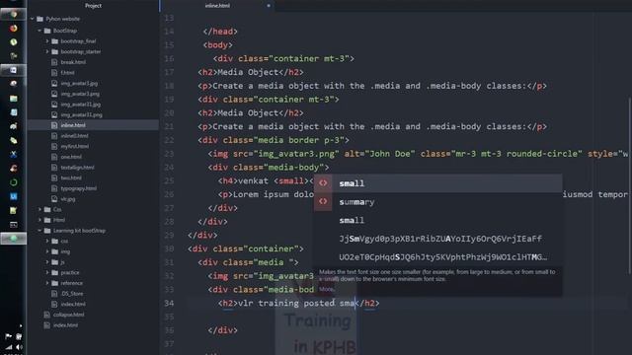
Task: Click the tag icon beside the 'summary' suggestion
Action: 323,201
